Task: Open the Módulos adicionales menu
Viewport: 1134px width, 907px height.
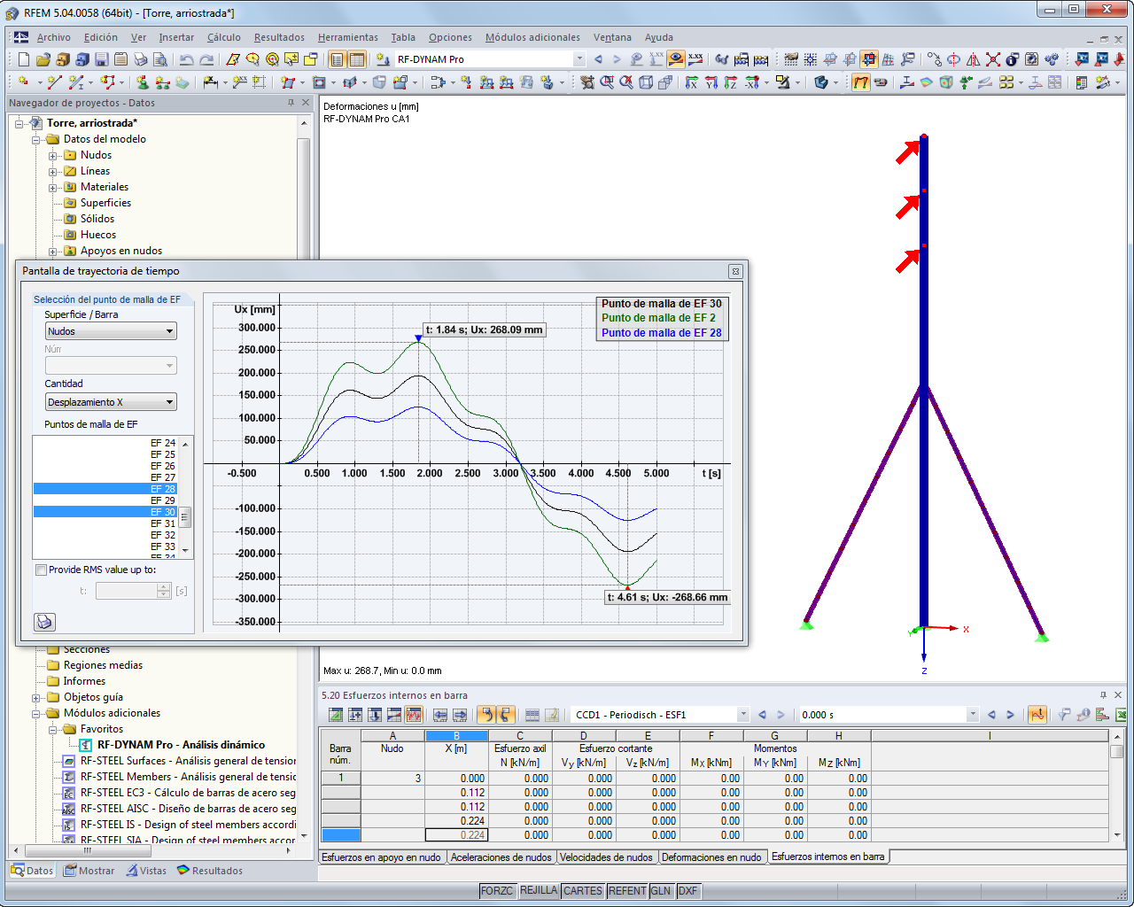Action: (532, 37)
